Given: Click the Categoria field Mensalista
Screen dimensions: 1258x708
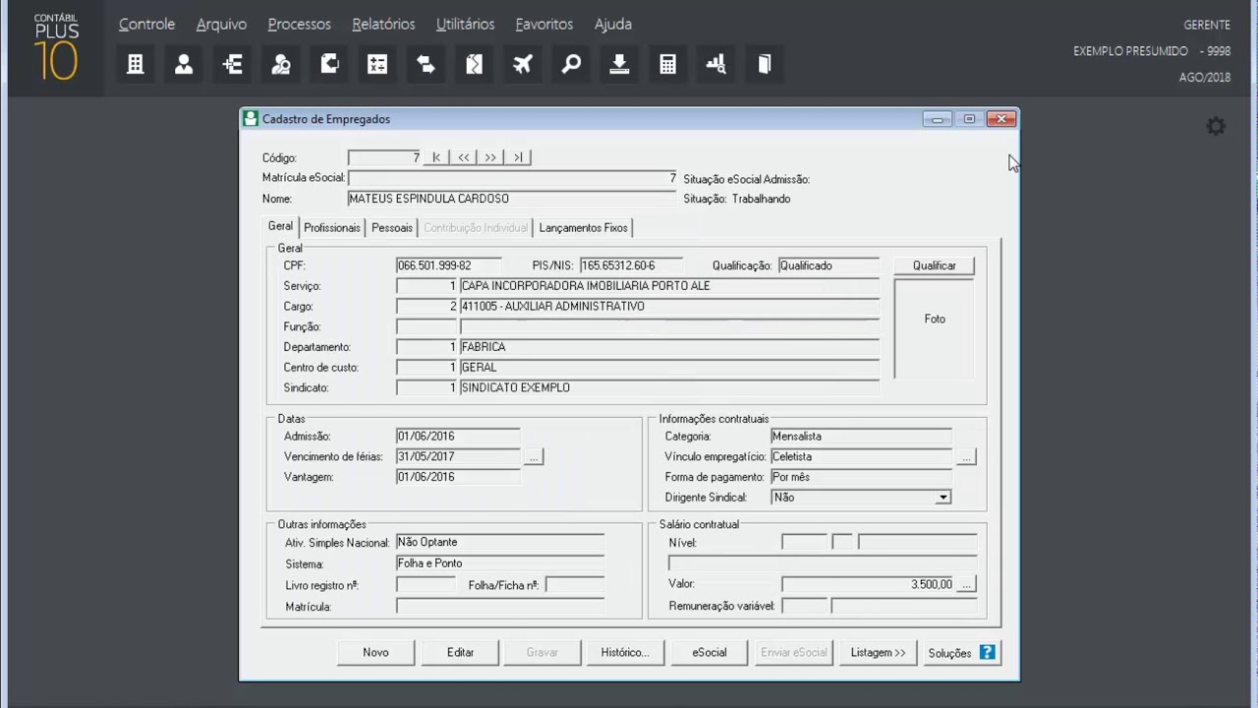Looking at the screenshot, I should pyautogui.click(x=861, y=437).
